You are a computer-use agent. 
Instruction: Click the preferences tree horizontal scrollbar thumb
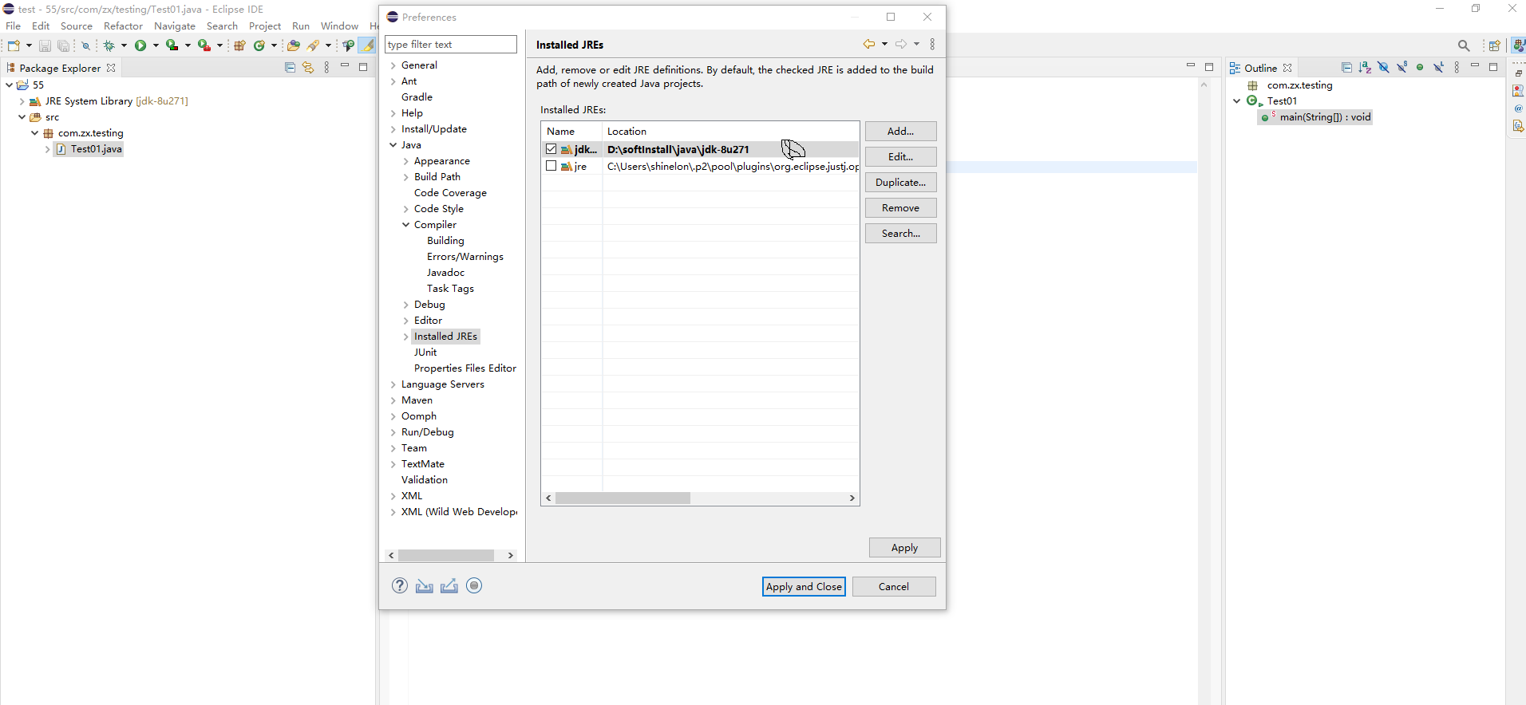point(446,555)
